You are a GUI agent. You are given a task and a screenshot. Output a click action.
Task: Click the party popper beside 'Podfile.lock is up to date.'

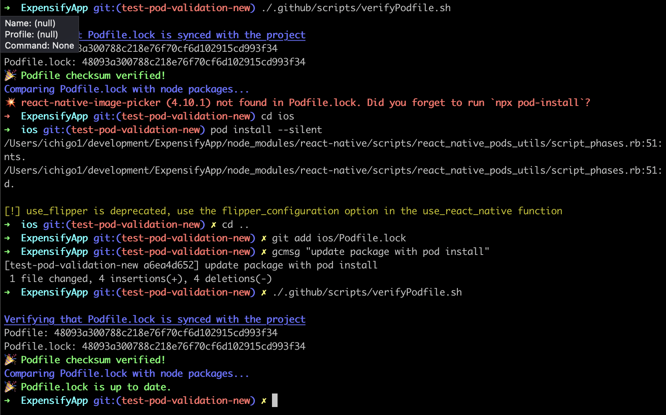pos(10,387)
